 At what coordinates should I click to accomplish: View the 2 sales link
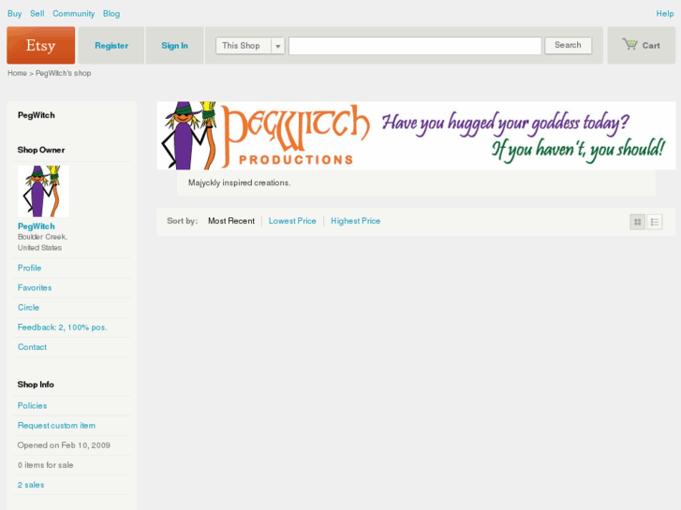pyautogui.click(x=31, y=485)
